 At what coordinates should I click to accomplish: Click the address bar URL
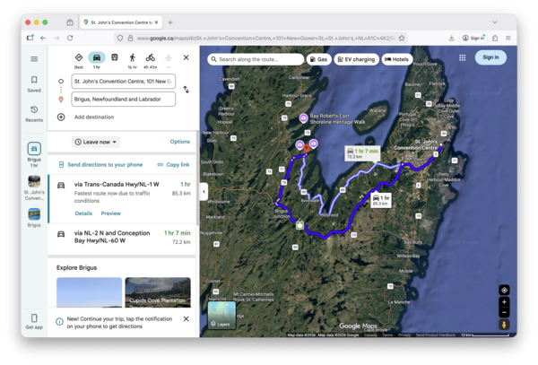coord(265,38)
